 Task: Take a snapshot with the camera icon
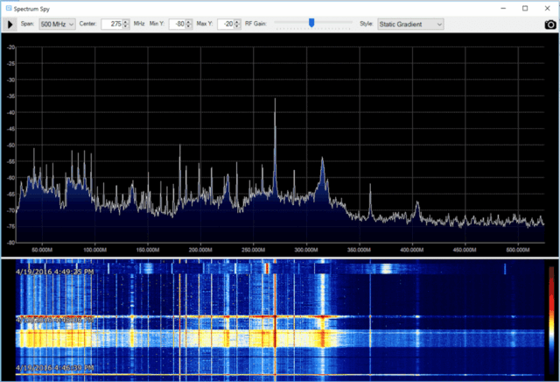point(549,25)
